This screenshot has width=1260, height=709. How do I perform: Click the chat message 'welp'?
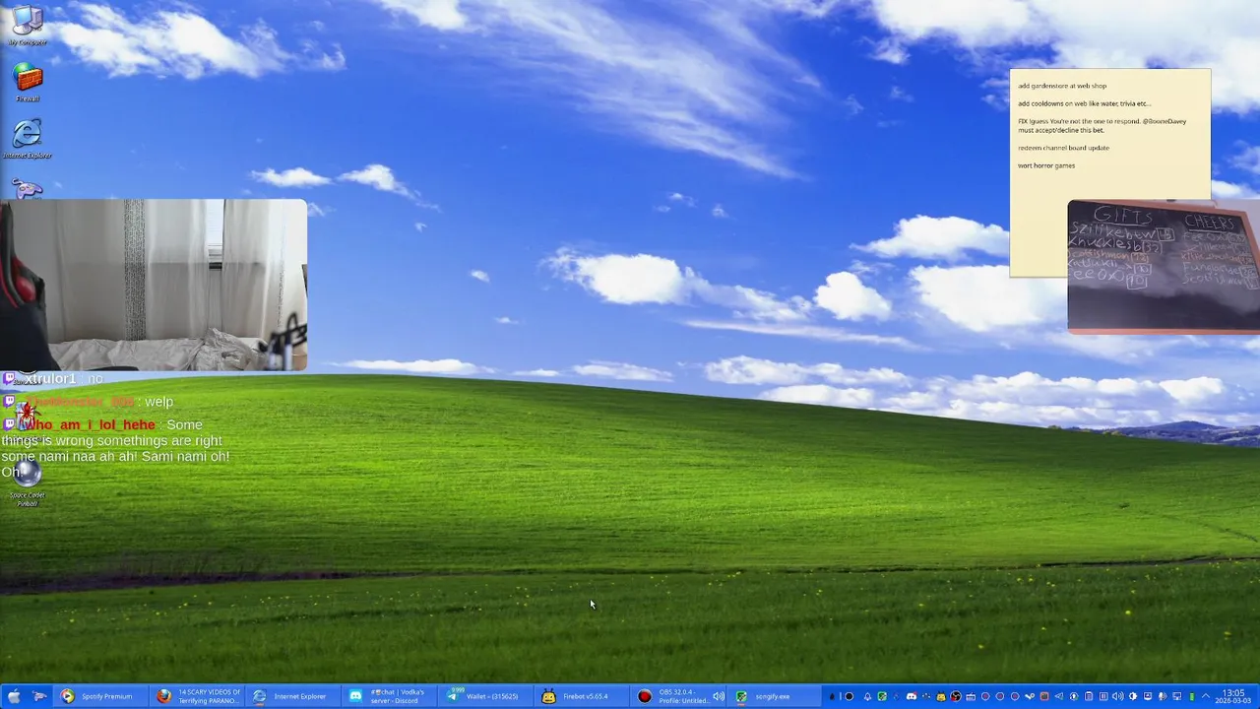click(x=158, y=402)
